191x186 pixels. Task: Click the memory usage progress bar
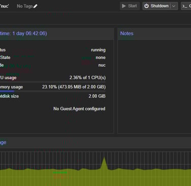(x=53, y=91)
